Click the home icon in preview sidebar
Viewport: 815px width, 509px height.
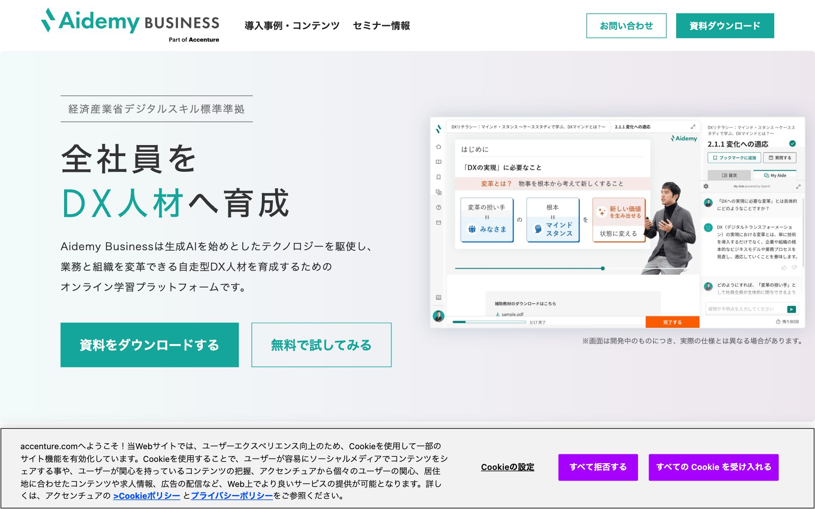click(x=438, y=147)
